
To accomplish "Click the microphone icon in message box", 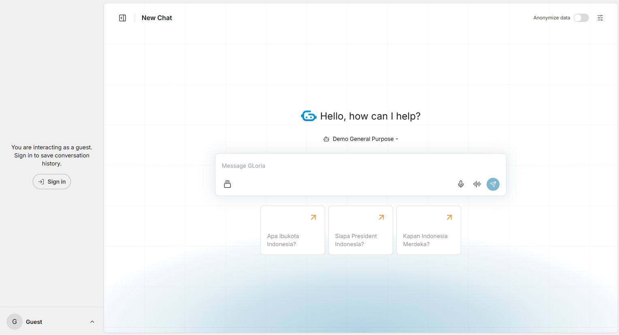I will 461,184.
